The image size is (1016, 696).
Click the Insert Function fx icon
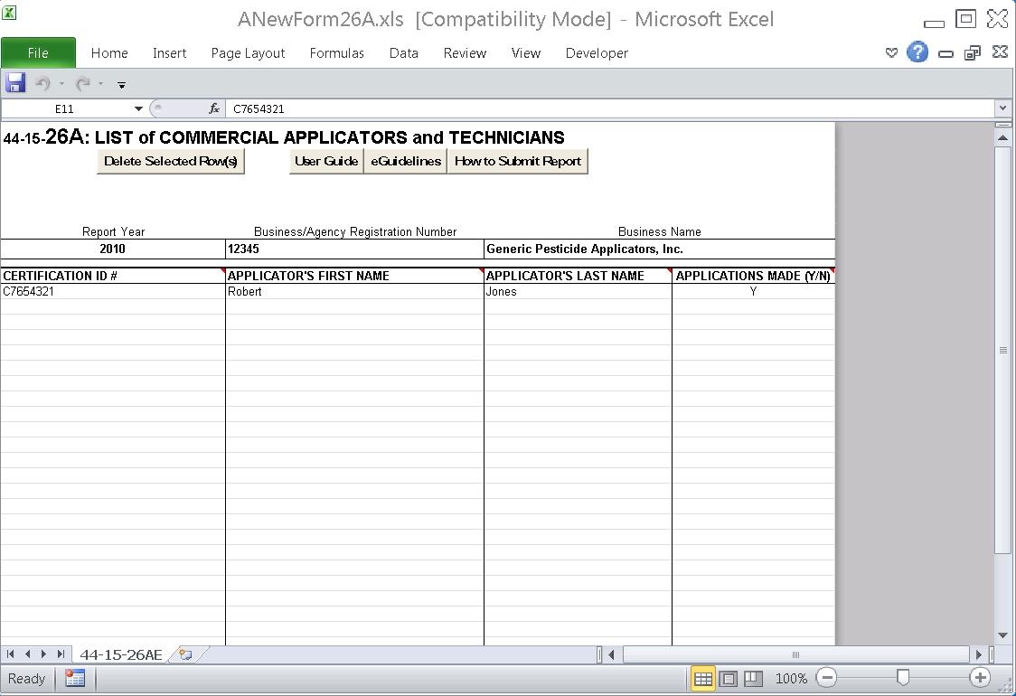point(214,108)
